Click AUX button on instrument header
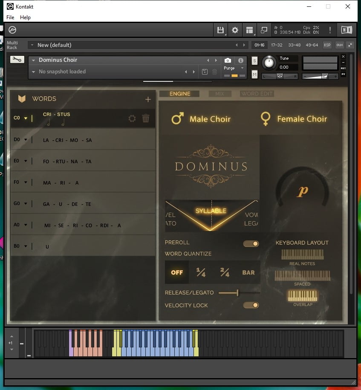This screenshot has width=361, height=390. coord(343,68)
